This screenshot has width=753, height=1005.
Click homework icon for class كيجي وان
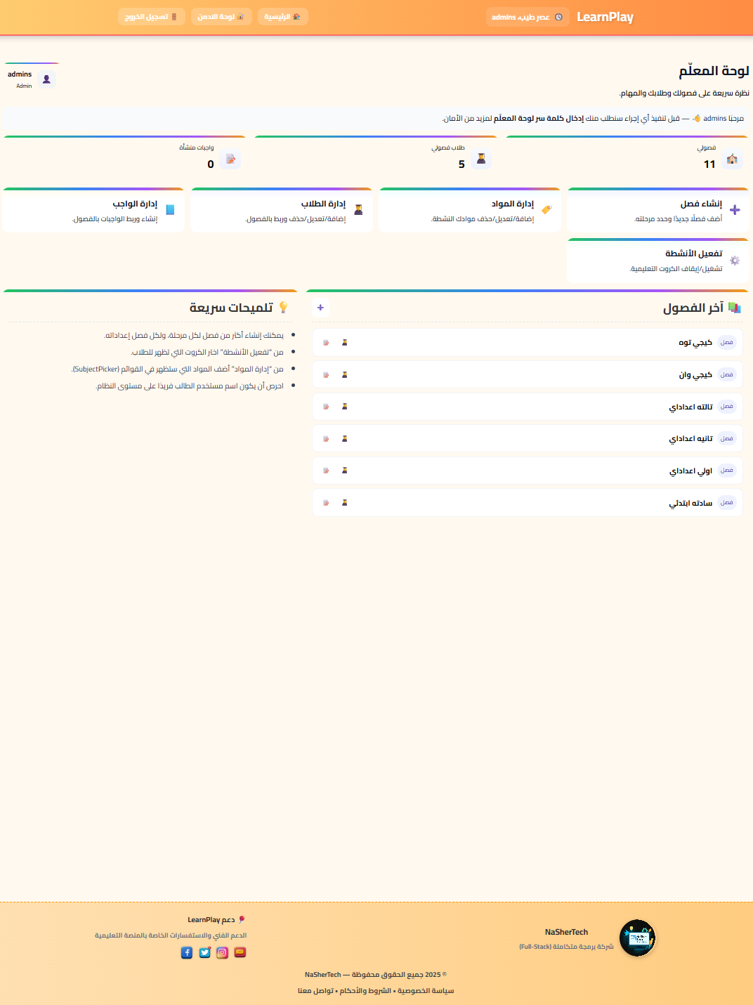pyautogui.click(x=326, y=375)
